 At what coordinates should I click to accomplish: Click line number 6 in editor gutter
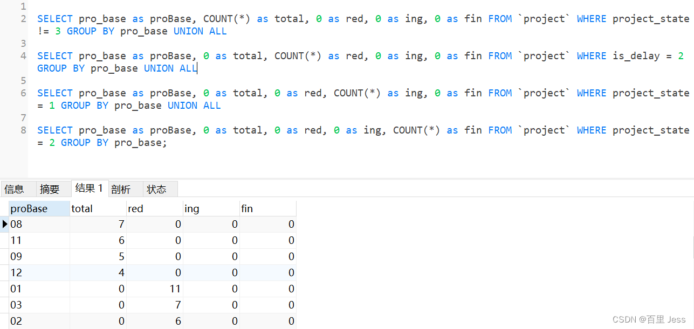click(23, 93)
